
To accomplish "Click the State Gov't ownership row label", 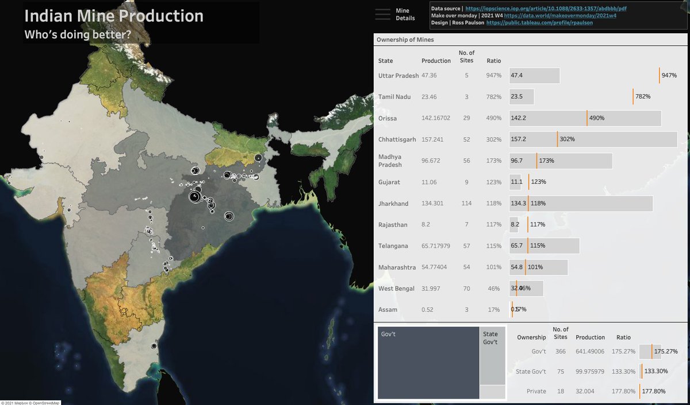I will coord(531,372).
